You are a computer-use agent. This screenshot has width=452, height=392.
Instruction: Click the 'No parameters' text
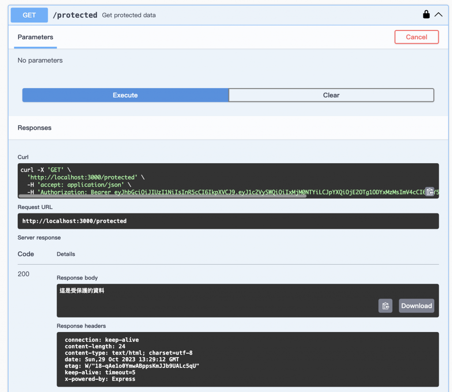tap(40, 60)
